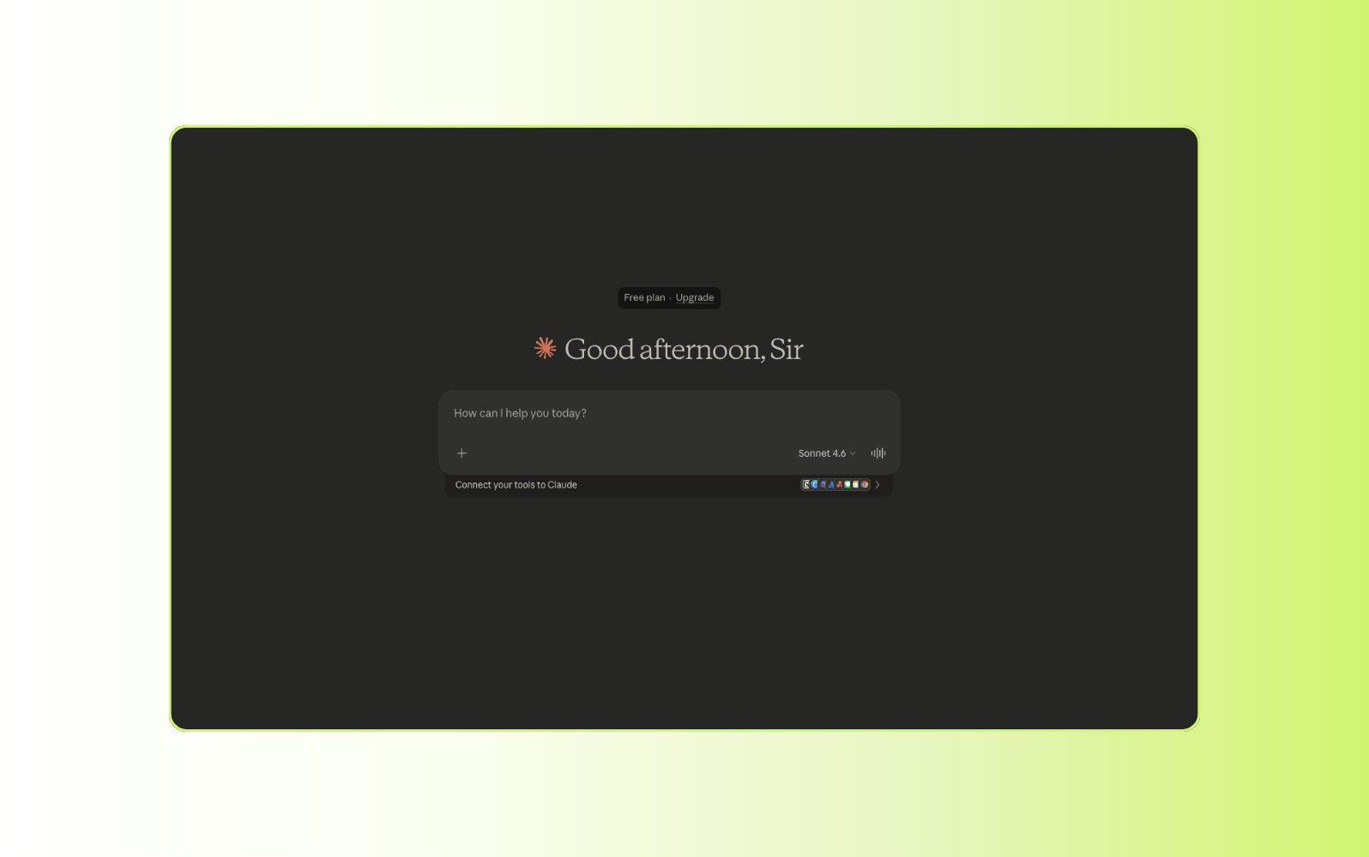This screenshot has height=857, width=1369.
Task: Click the plus attachment icon
Action: (461, 453)
